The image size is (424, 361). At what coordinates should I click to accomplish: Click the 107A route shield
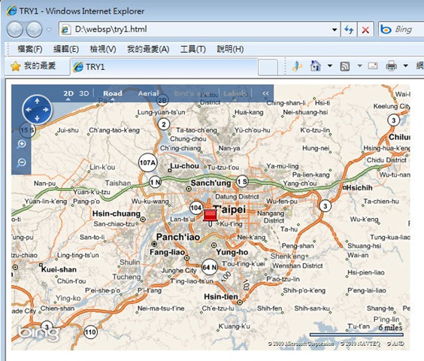click(x=147, y=162)
